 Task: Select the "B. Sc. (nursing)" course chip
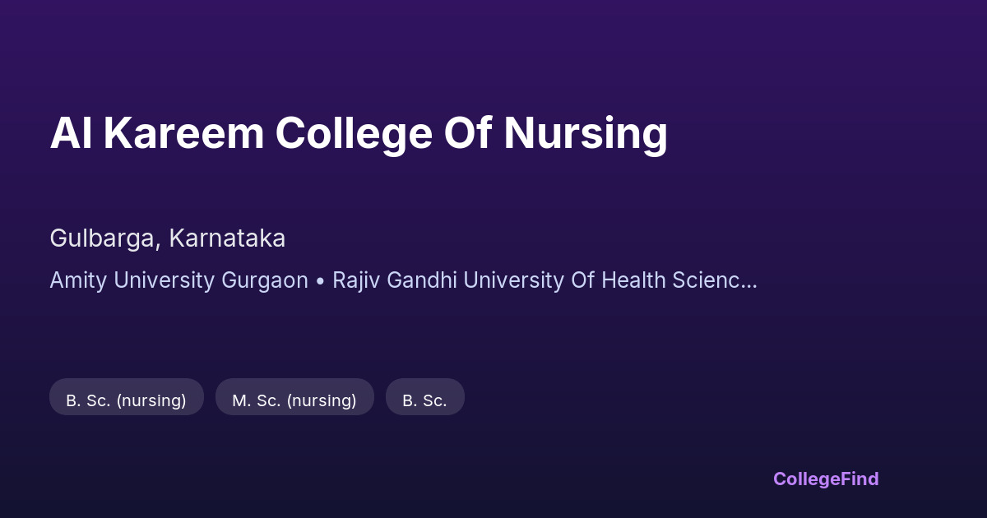[127, 400]
